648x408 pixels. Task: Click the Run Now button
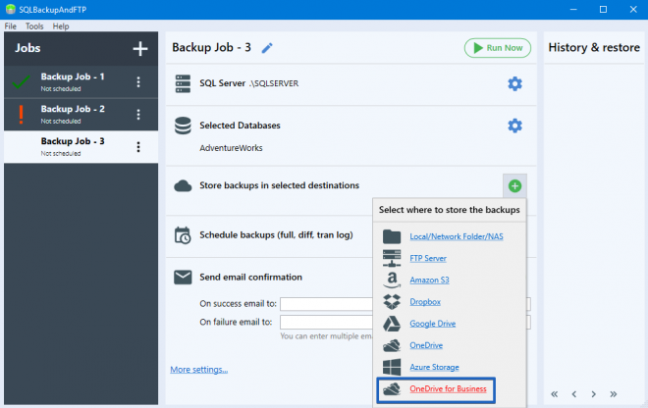(498, 48)
